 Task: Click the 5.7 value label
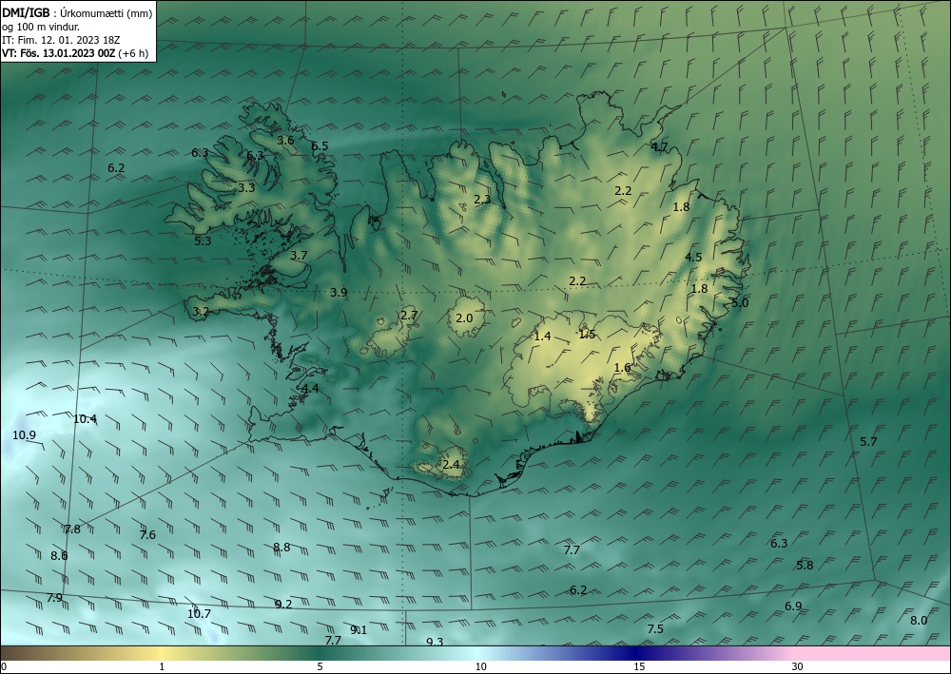868,442
